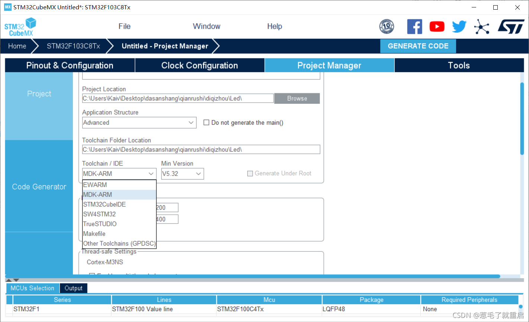This screenshot has width=529, height=322.
Task: Go to Home breadcrumb
Action: click(17, 46)
